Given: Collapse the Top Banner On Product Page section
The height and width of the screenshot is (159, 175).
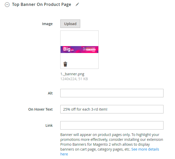Looking at the screenshot, I should click(x=7, y=5).
